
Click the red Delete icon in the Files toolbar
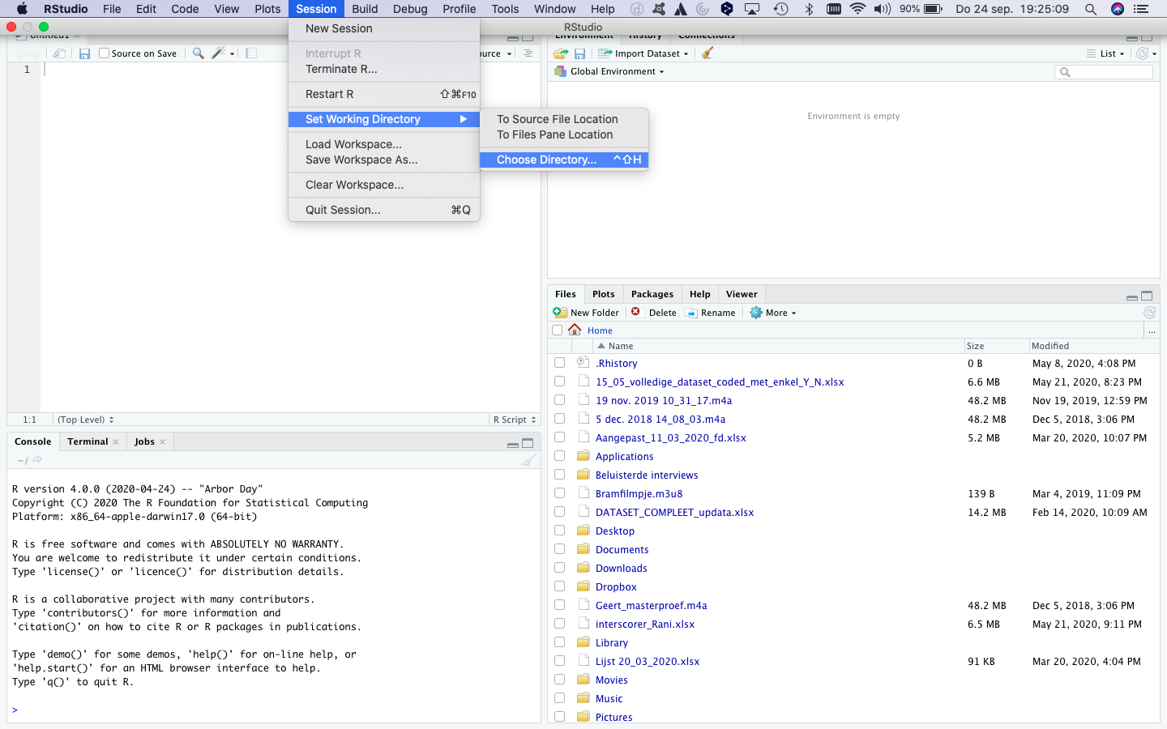[635, 312]
